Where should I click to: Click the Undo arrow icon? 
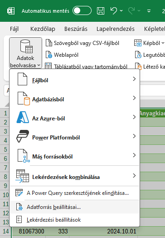coord(114,11)
